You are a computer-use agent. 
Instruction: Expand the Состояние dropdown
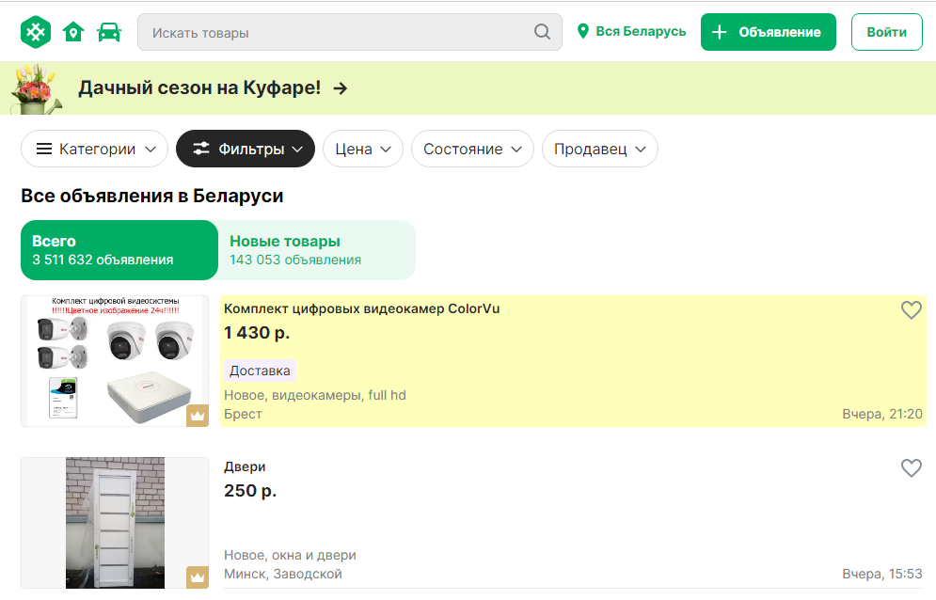coord(472,149)
